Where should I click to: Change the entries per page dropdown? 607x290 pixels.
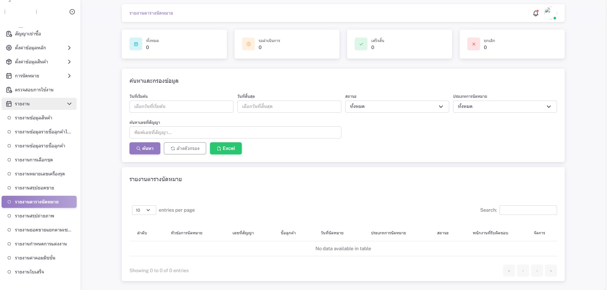coord(143,210)
